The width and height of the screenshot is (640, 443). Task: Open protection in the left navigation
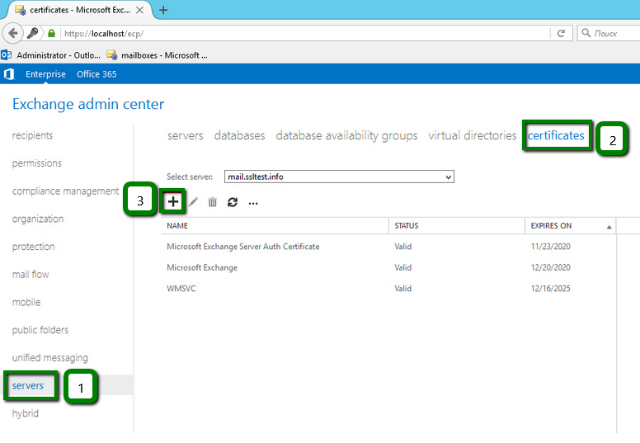tap(34, 247)
